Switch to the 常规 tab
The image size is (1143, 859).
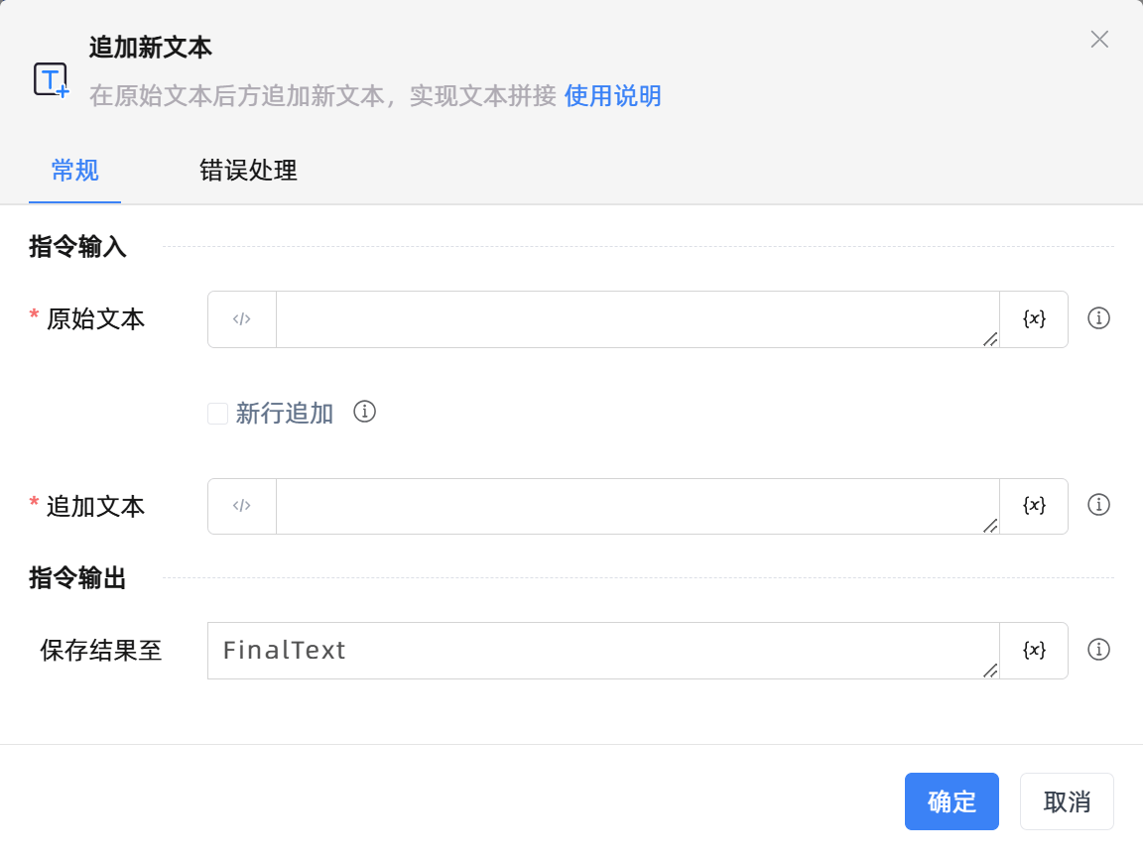coord(74,171)
